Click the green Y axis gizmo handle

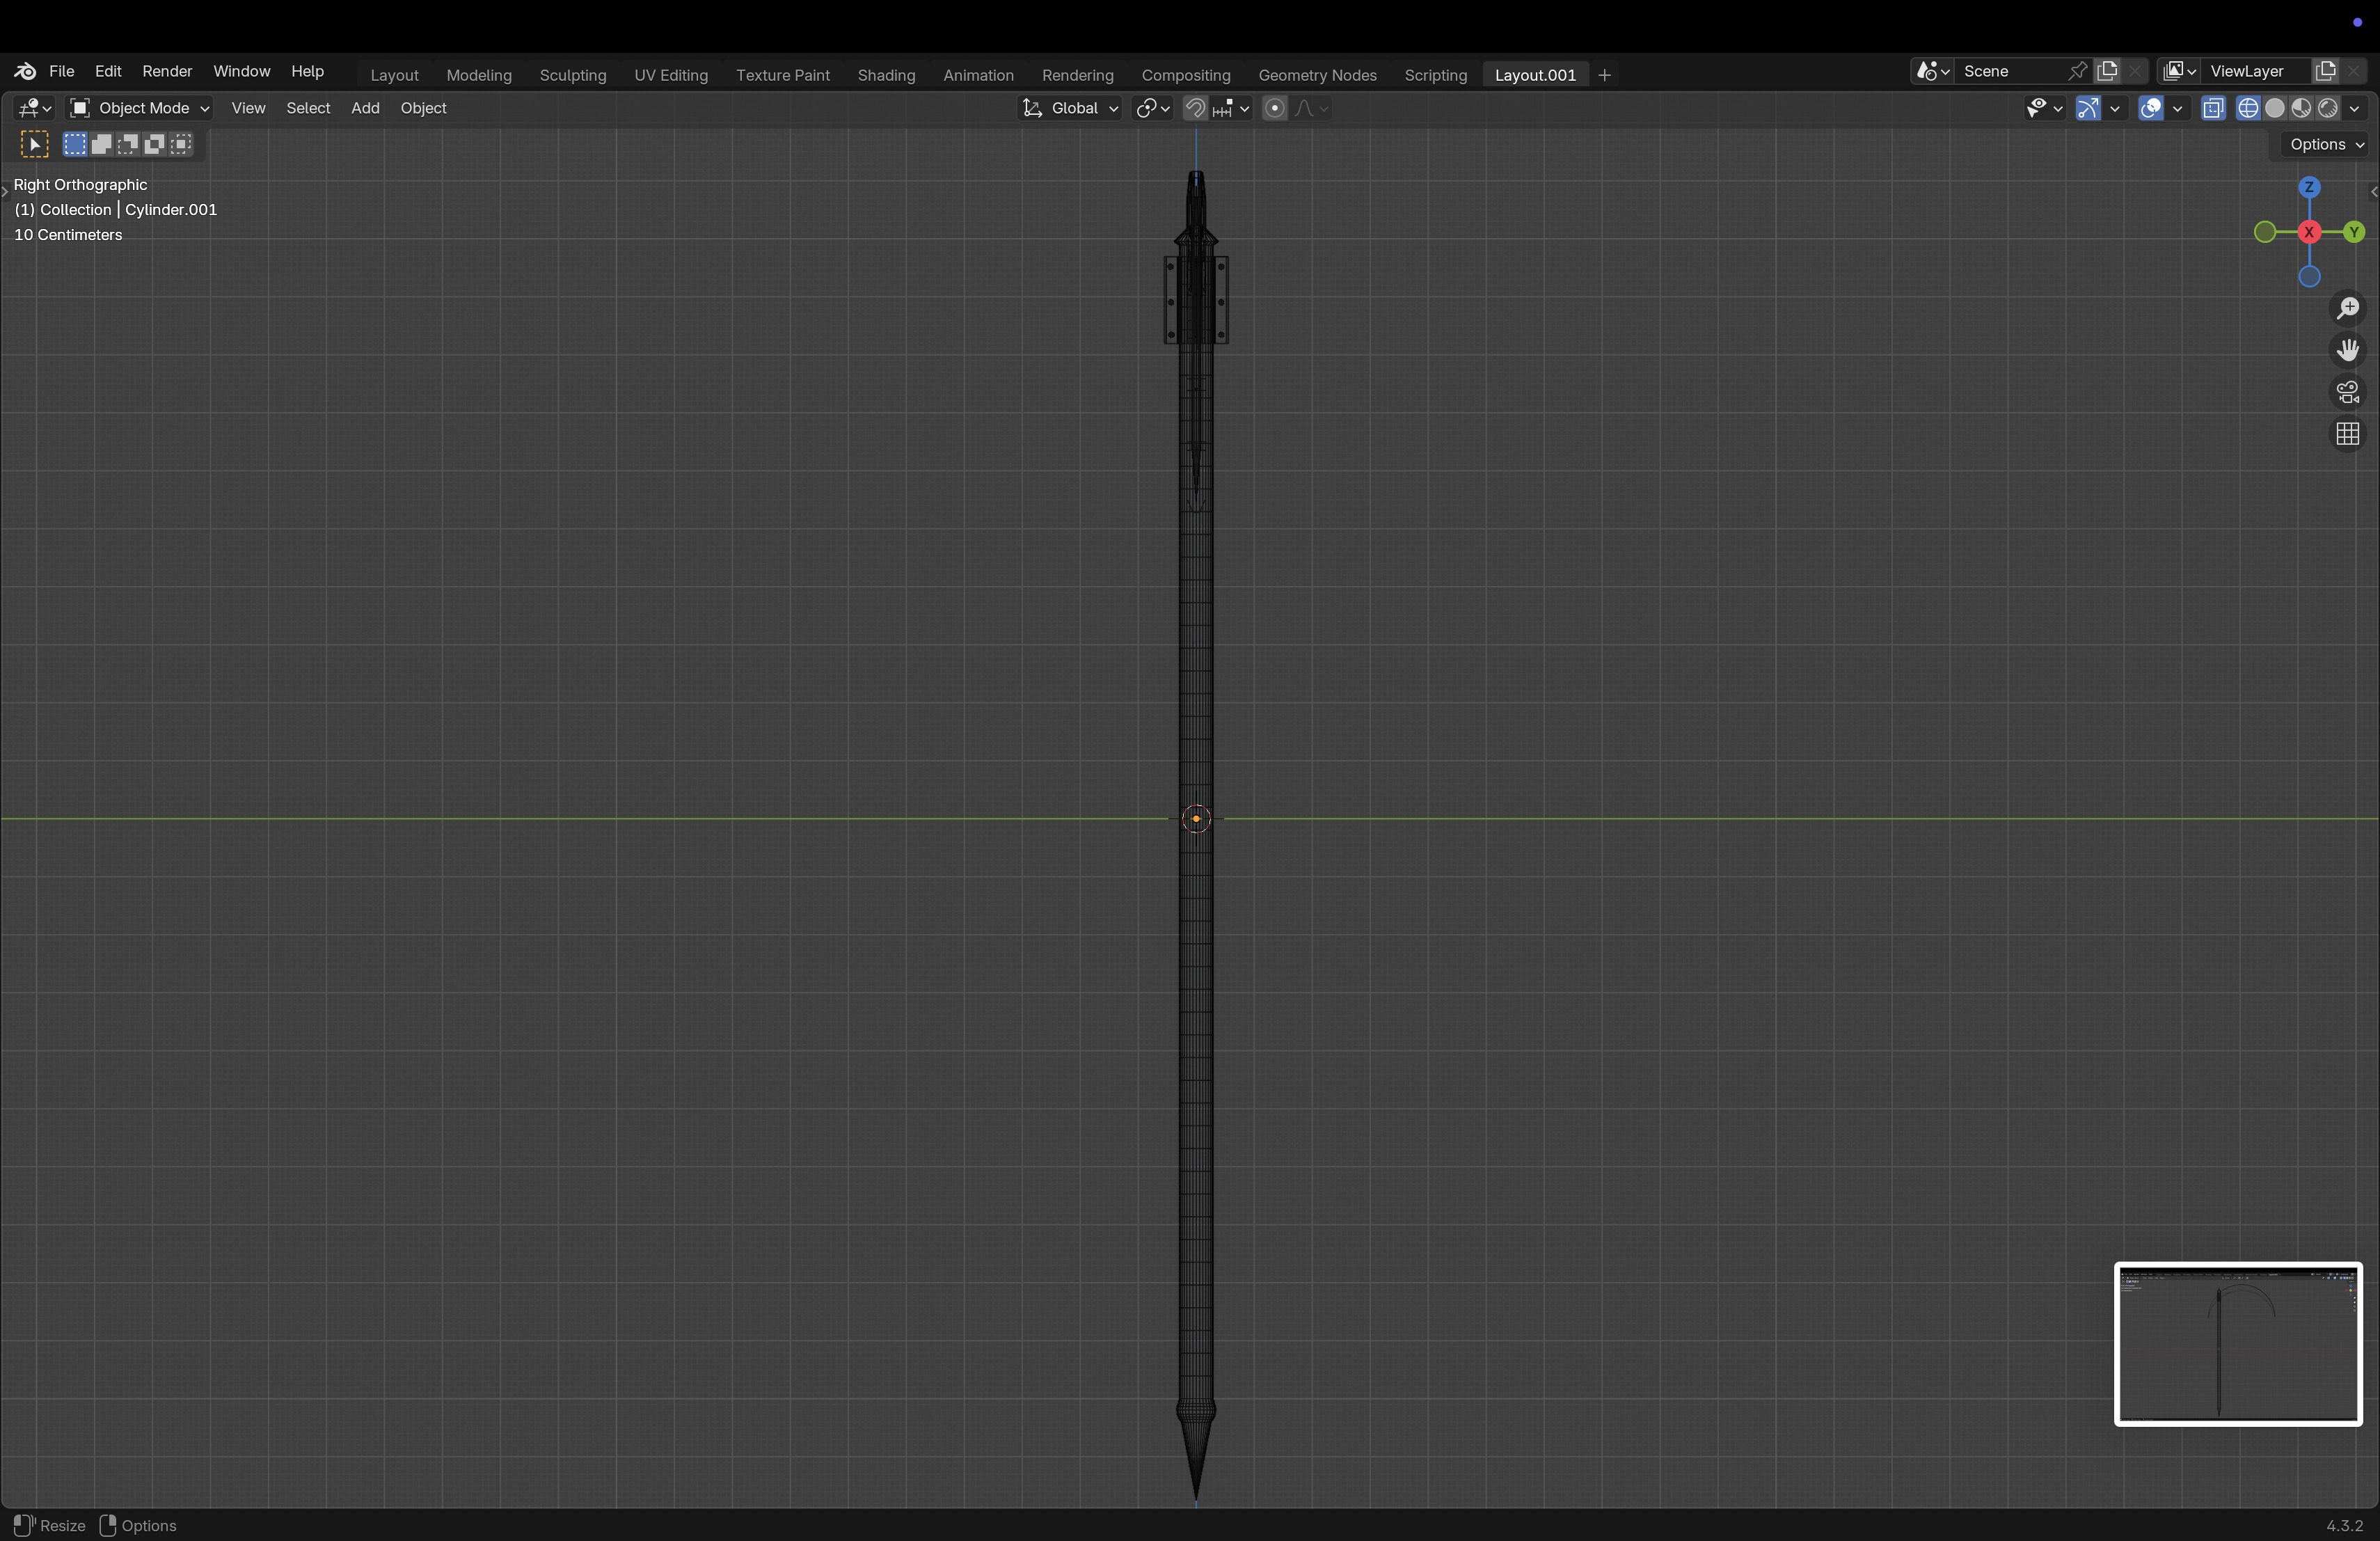pyautogui.click(x=2354, y=232)
